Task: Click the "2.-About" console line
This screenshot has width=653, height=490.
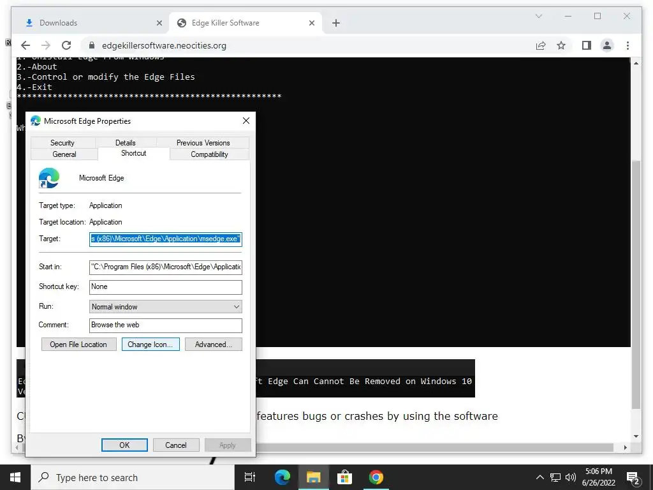Action: (x=36, y=66)
